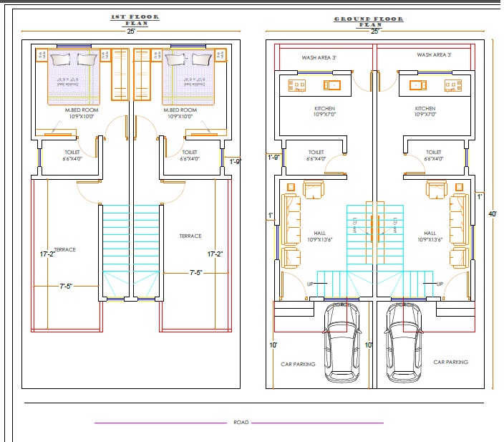
Task: Click the right unit's "HALL 10'9"X13'6"" label
Action: coord(430,236)
